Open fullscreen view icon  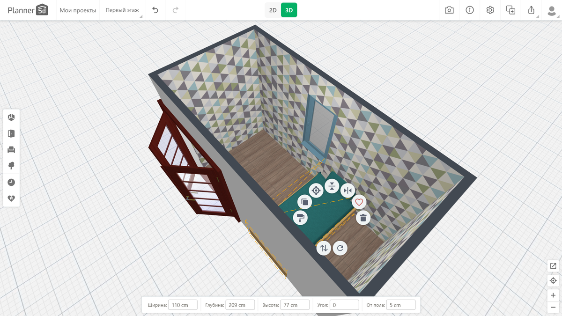tap(553, 266)
